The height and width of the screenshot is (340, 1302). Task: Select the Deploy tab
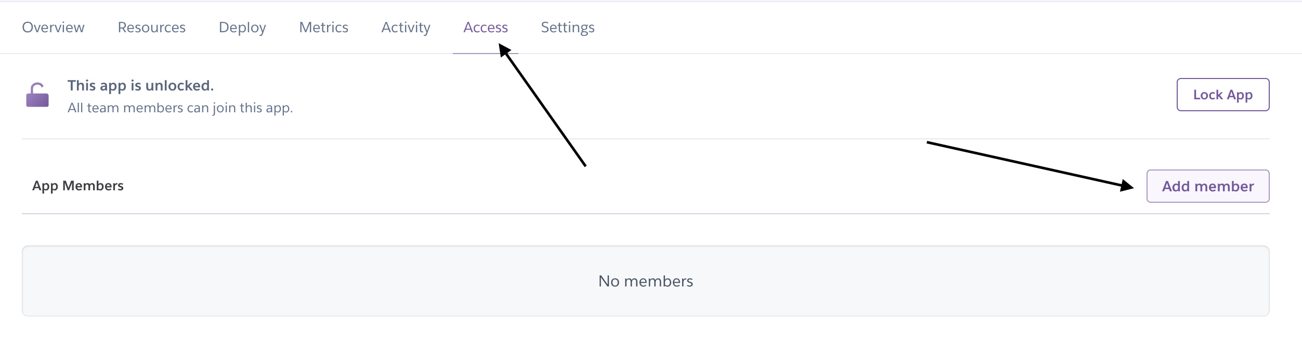click(242, 27)
